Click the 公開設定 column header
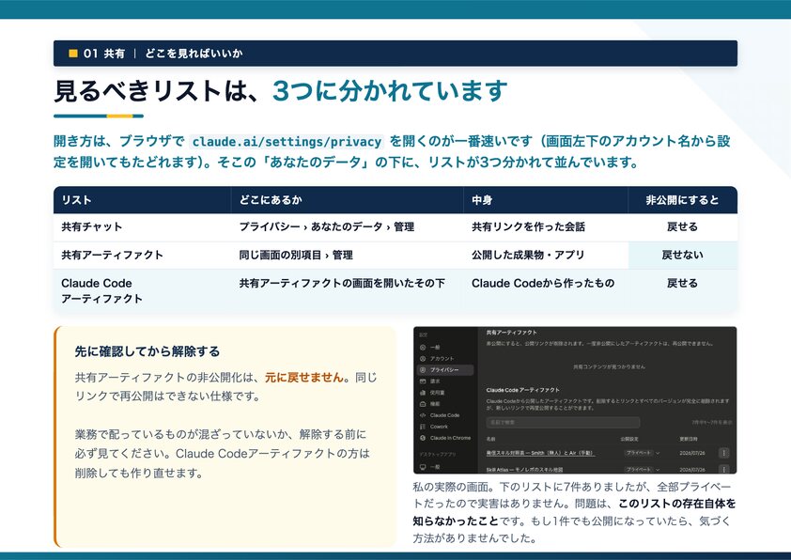 coord(629,439)
